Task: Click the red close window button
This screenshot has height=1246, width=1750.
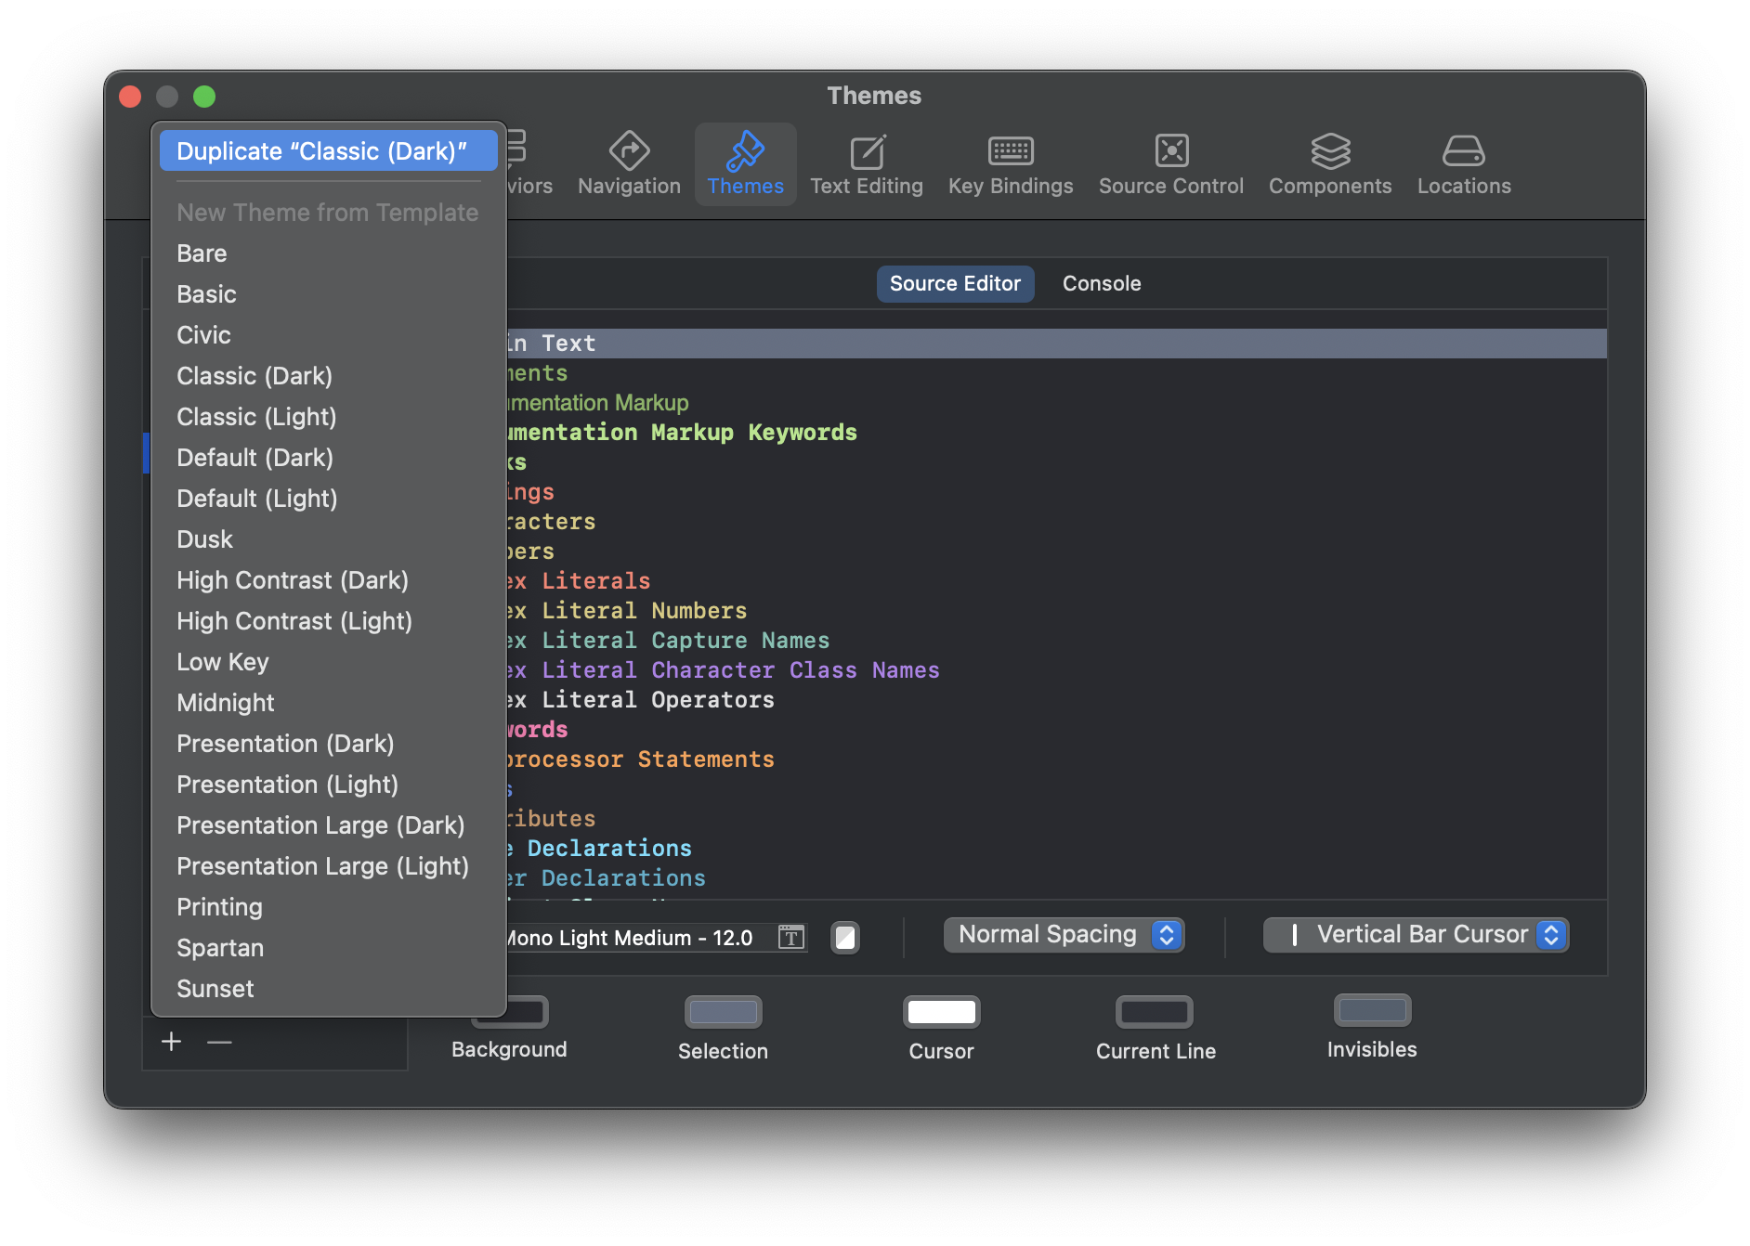Action: [130, 97]
